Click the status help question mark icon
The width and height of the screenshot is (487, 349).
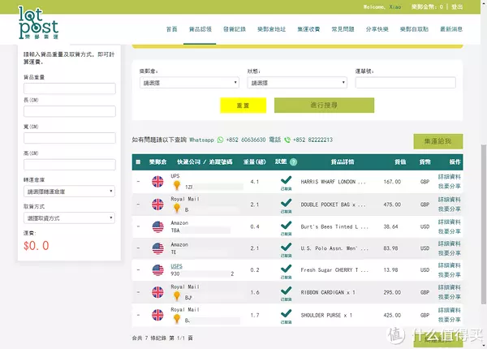pyautogui.click(x=293, y=162)
